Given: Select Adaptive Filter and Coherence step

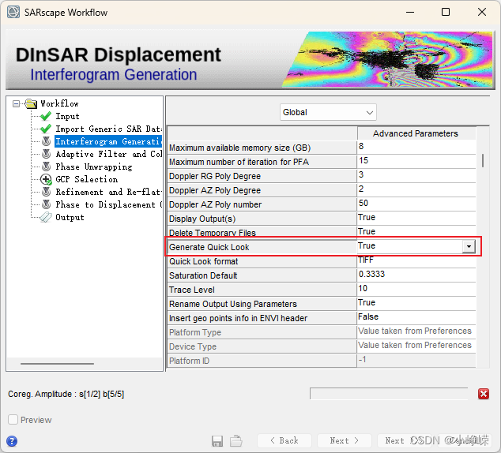Looking at the screenshot, I should point(108,154).
